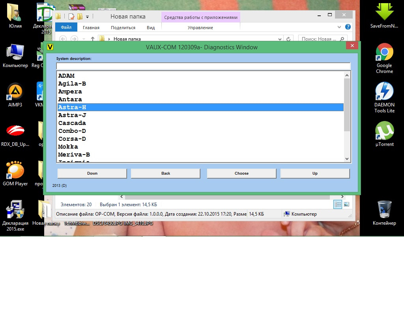Screen dimensions: 404x328
Task: Select ADAM in model list
Action: point(200,76)
